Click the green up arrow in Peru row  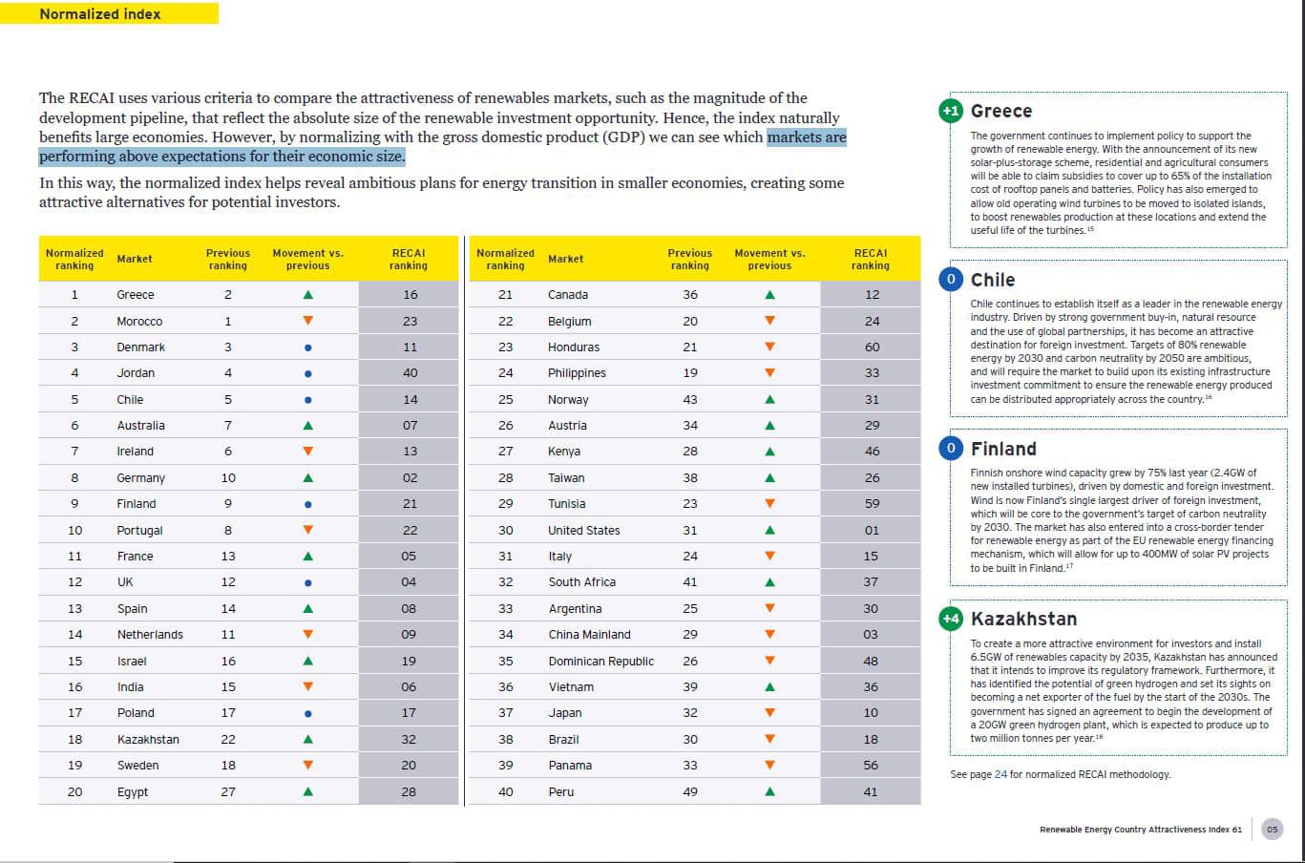[769, 791]
